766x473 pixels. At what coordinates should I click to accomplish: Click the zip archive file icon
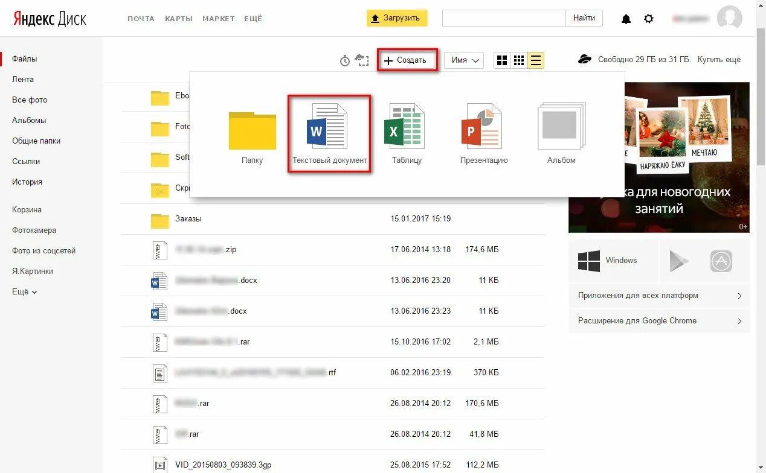[x=159, y=250]
